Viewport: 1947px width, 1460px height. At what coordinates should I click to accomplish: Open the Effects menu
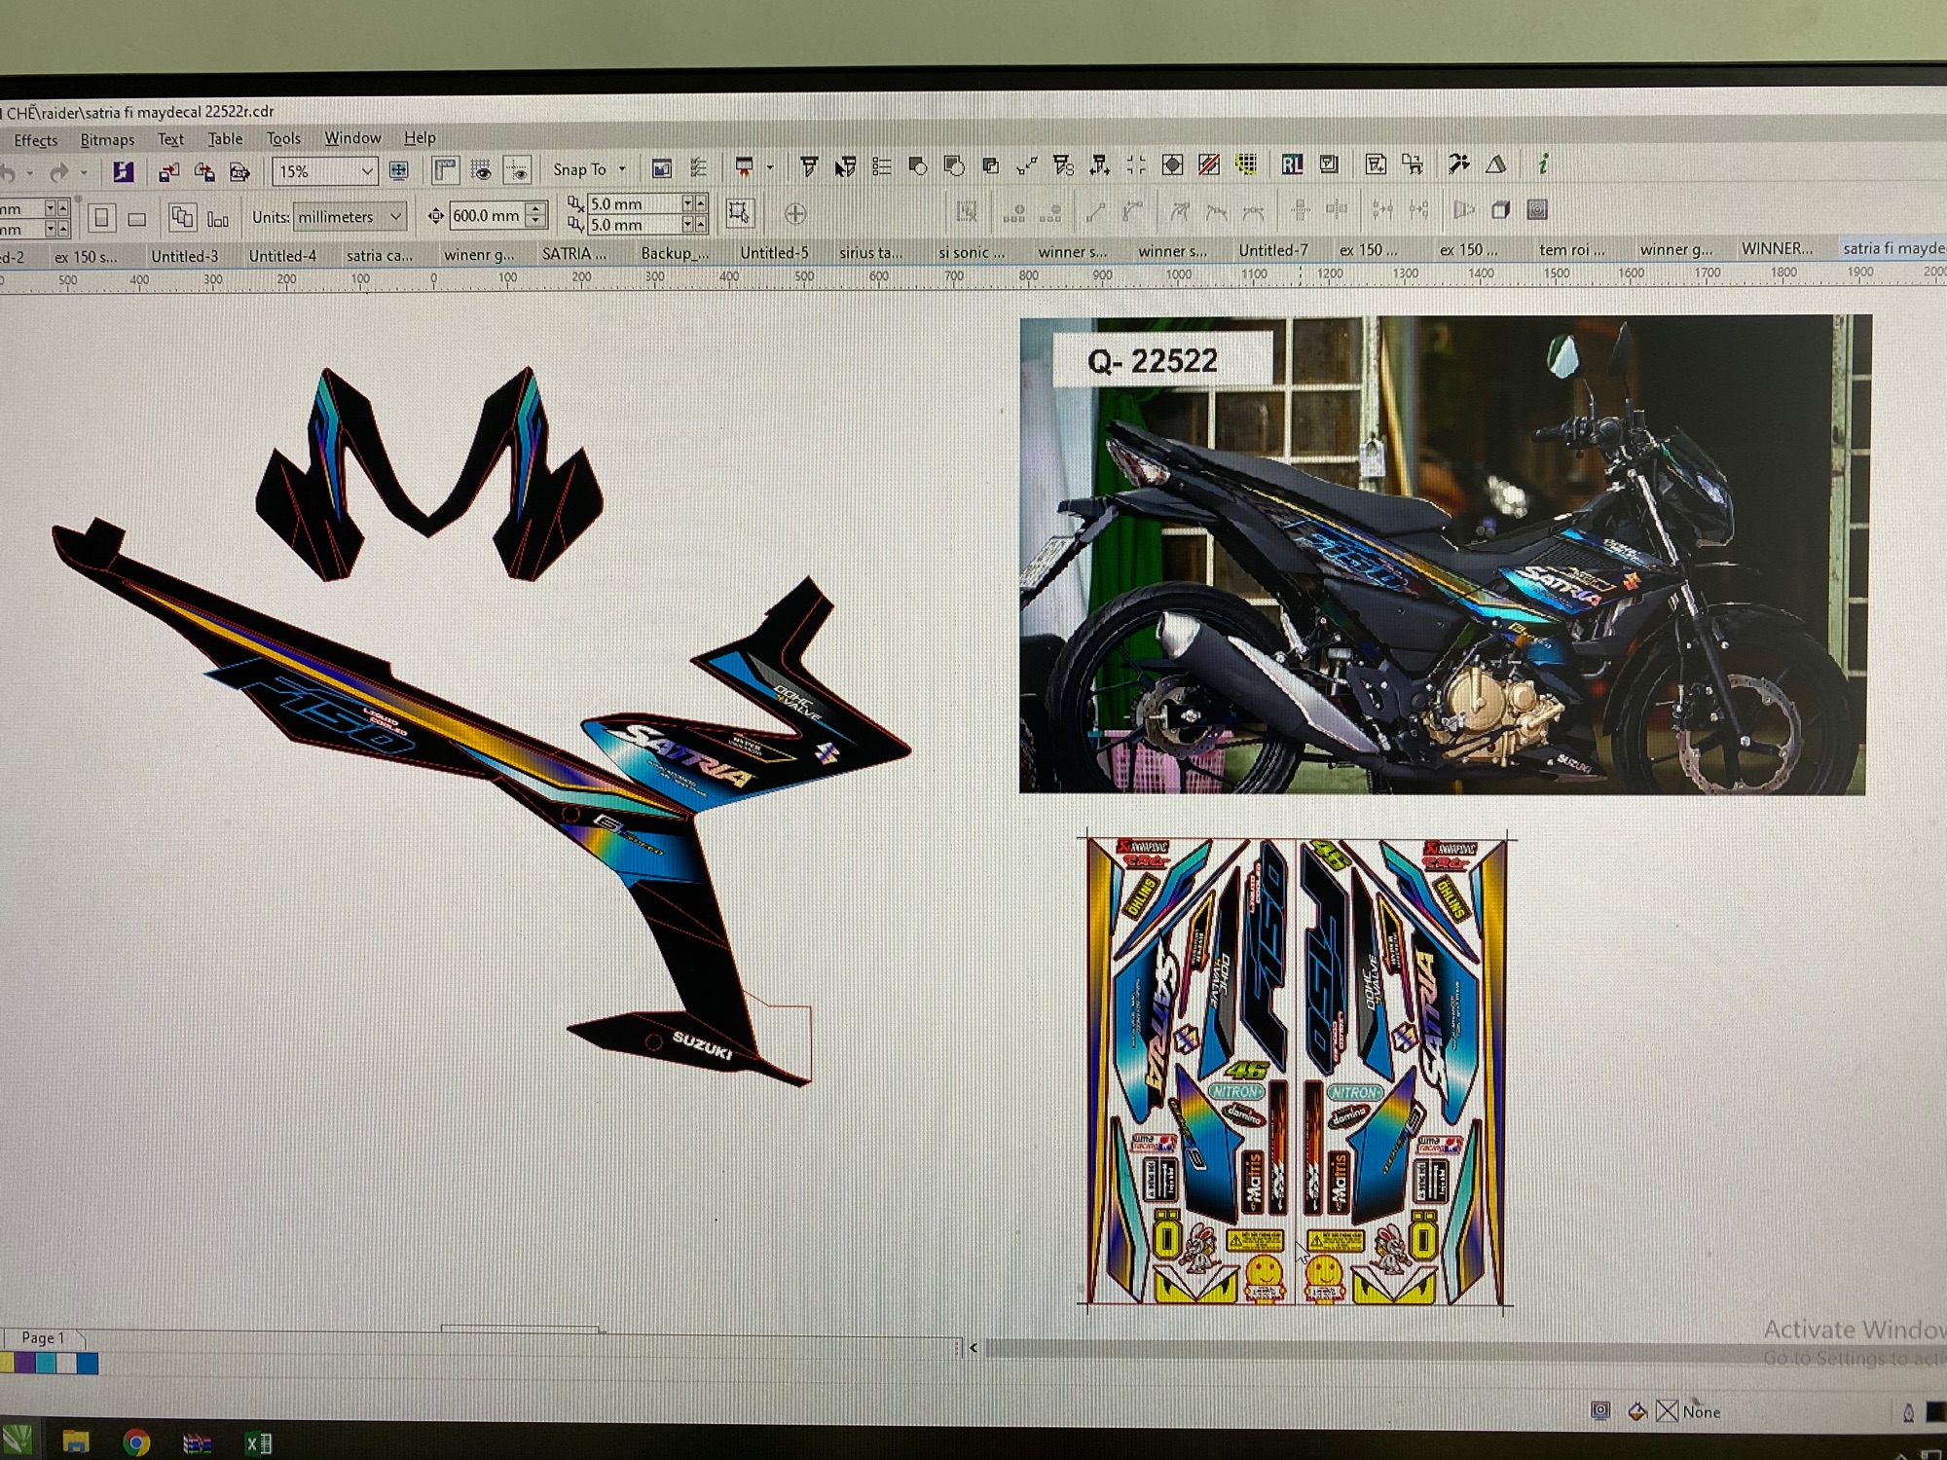tap(36, 140)
